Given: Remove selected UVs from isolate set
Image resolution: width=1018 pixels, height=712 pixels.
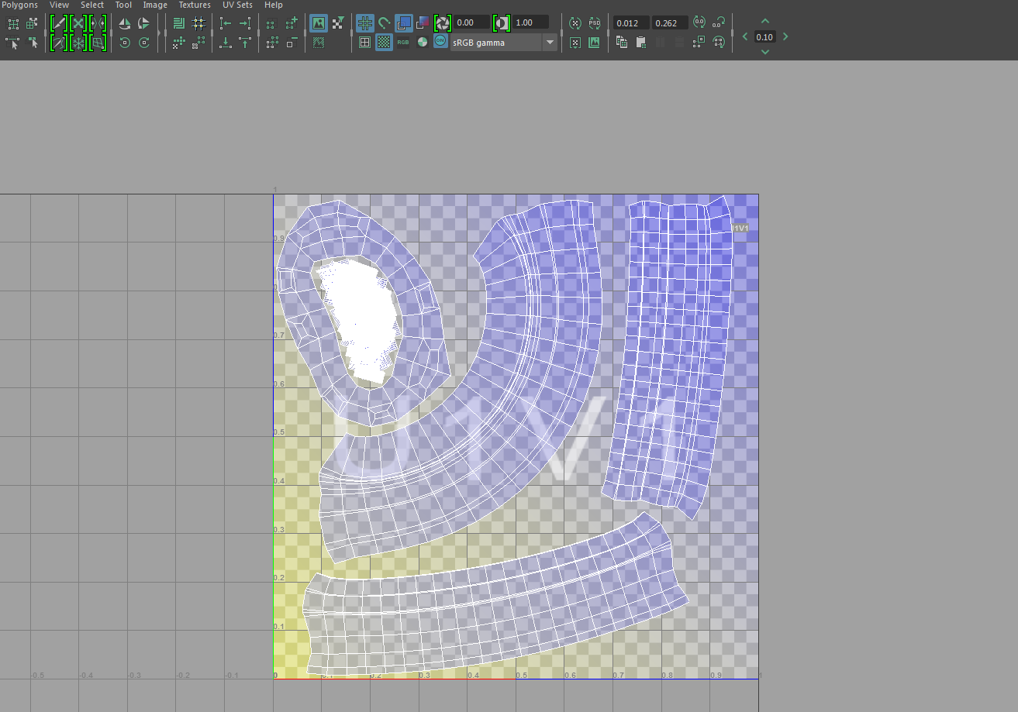Looking at the screenshot, I should (291, 43).
